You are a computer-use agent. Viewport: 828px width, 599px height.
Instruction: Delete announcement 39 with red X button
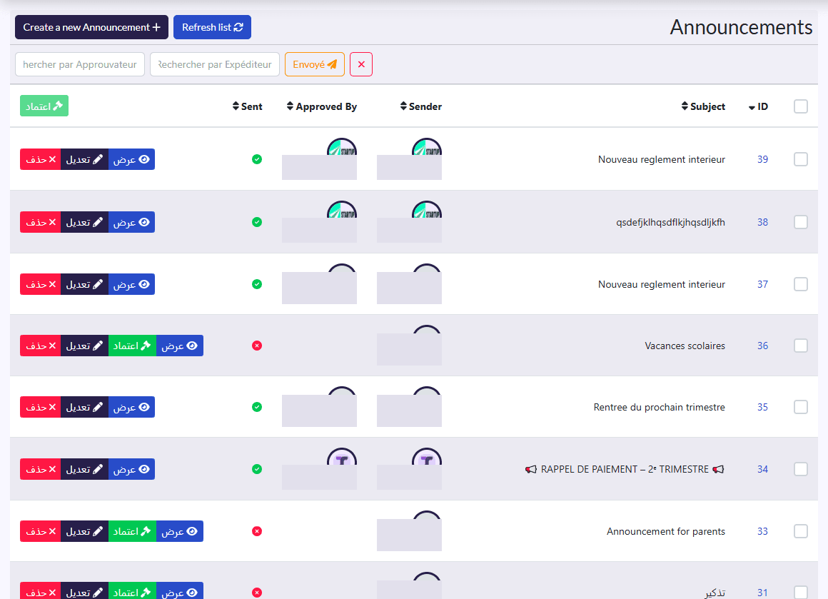coord(41,159)
